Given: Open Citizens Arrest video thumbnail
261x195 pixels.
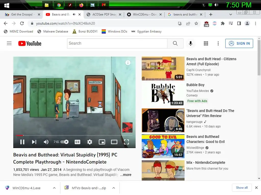Looking at the screenshot, I should tap(163, 69).
